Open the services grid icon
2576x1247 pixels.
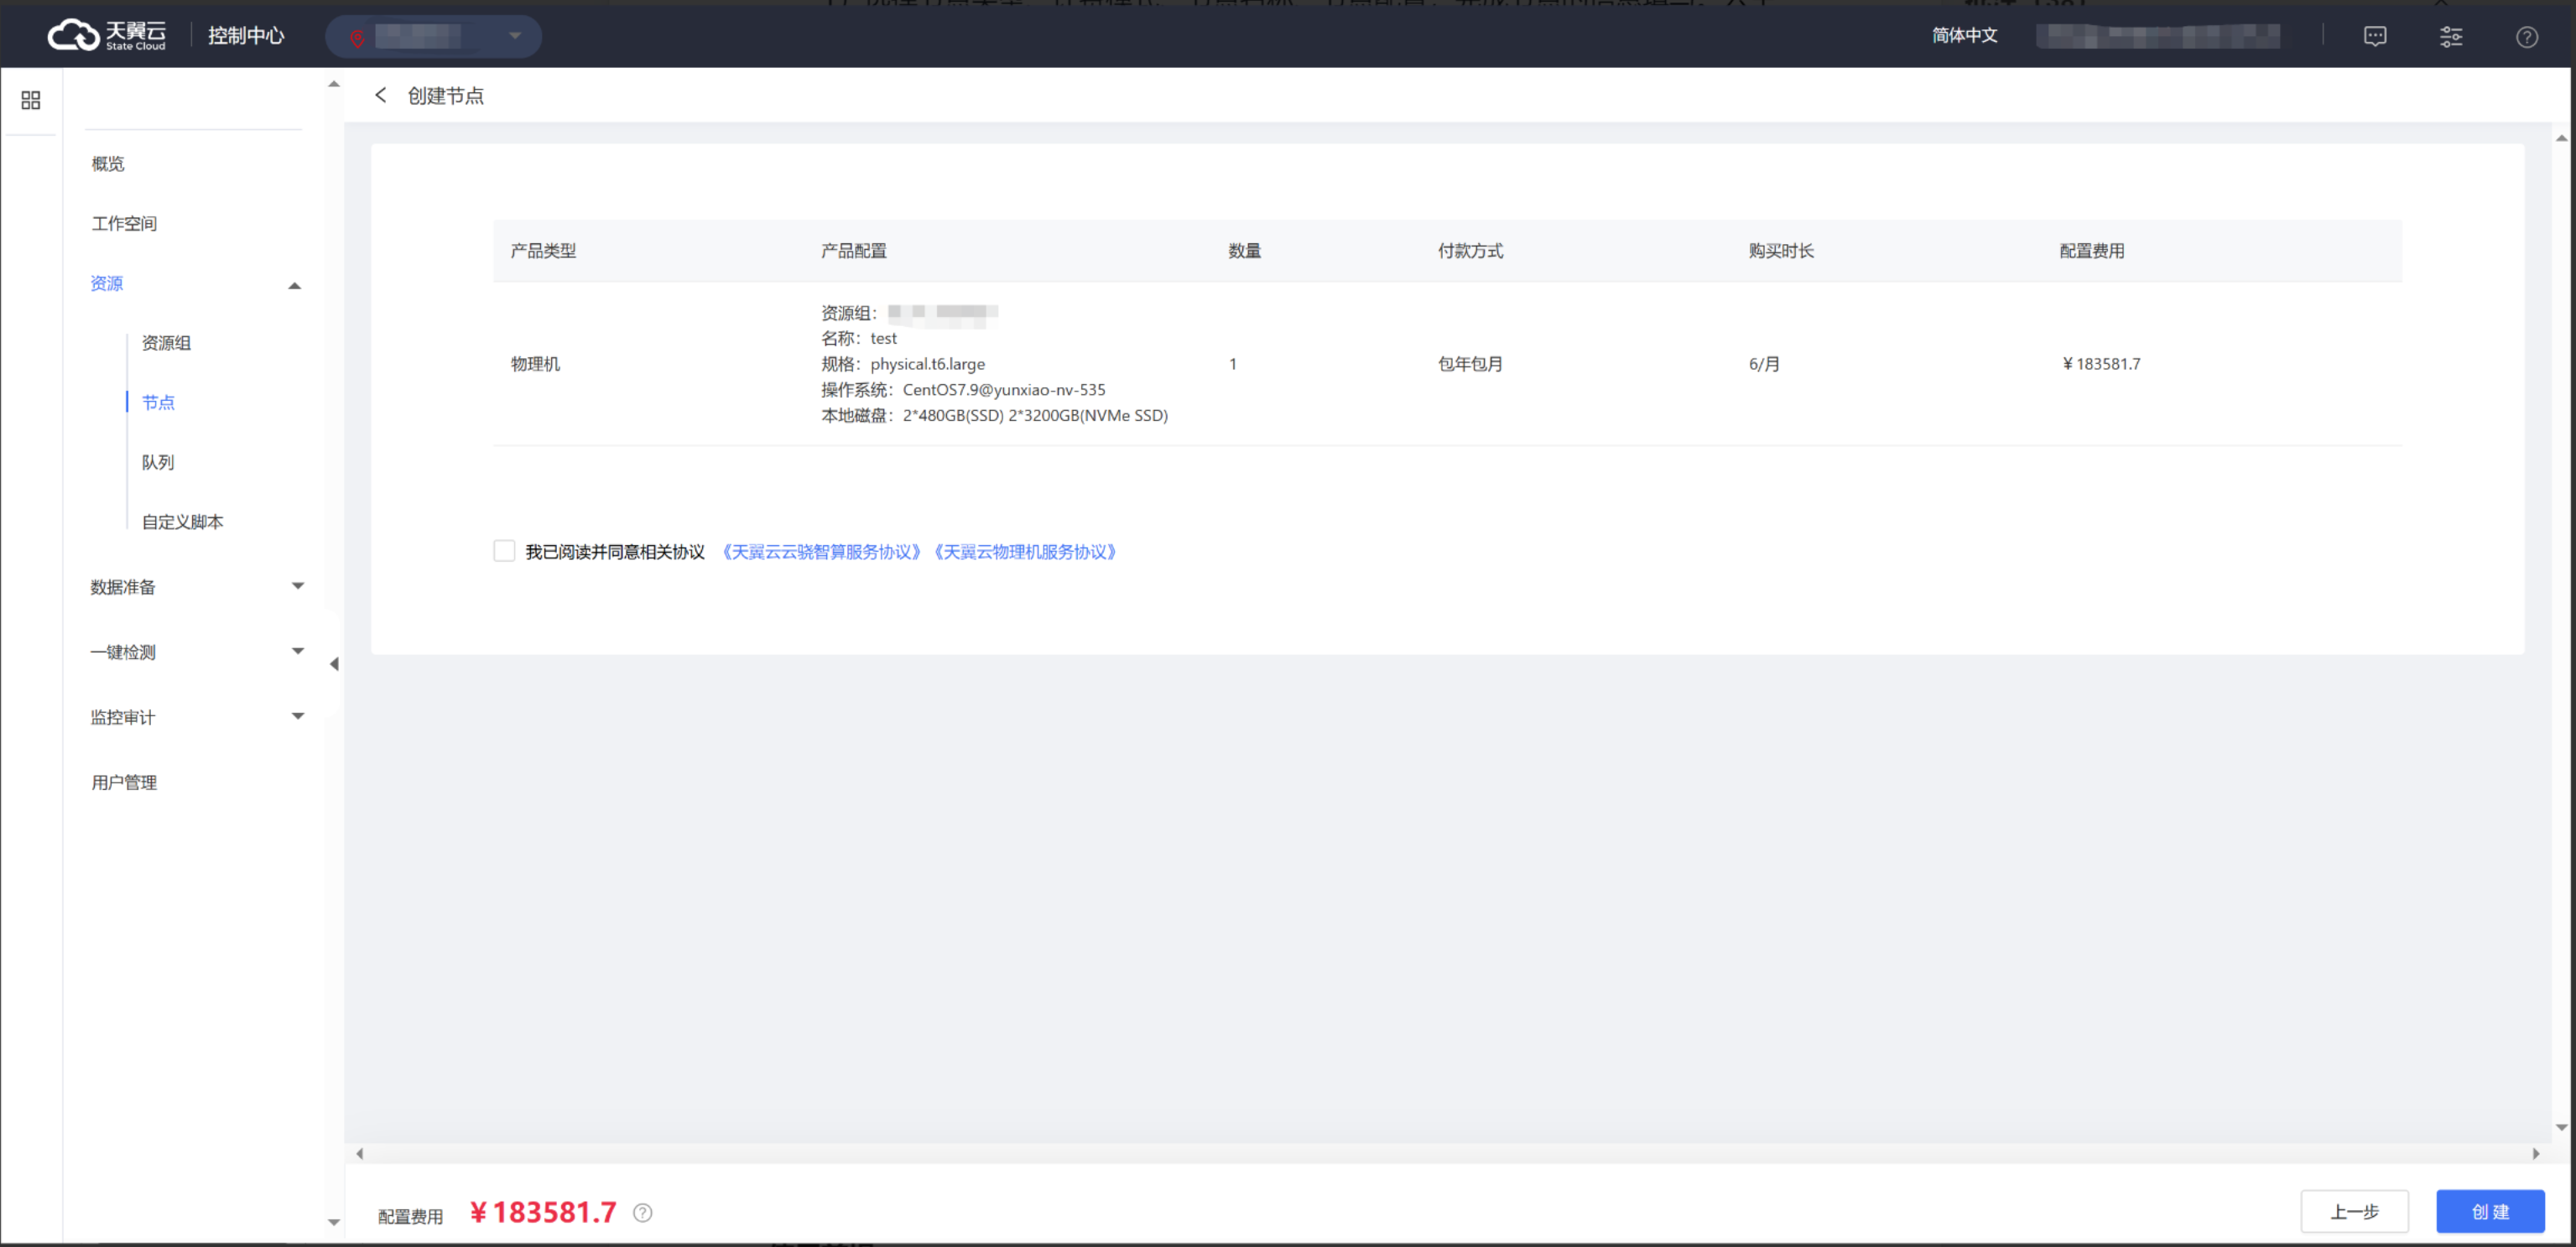pyautogui.click(x=31, y=100)
